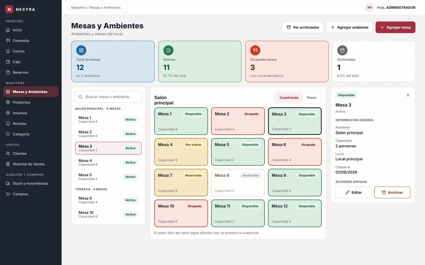The height and width of the screenshot is (265, 425).
Task: Click Editar in quick actions
Action: click(353, 193)
